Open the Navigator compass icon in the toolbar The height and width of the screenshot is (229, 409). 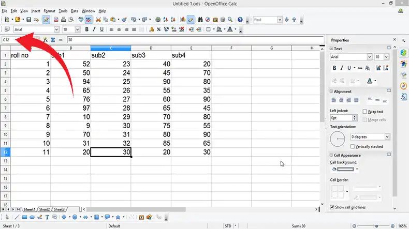tap(208, 20)
